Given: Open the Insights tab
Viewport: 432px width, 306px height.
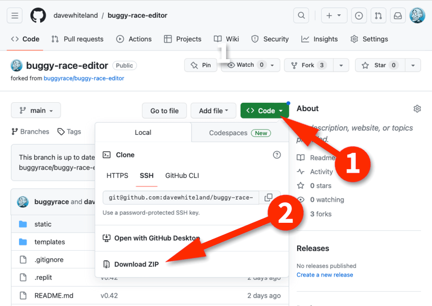Looking at the screenshot, I should click(x=319, y=39).
